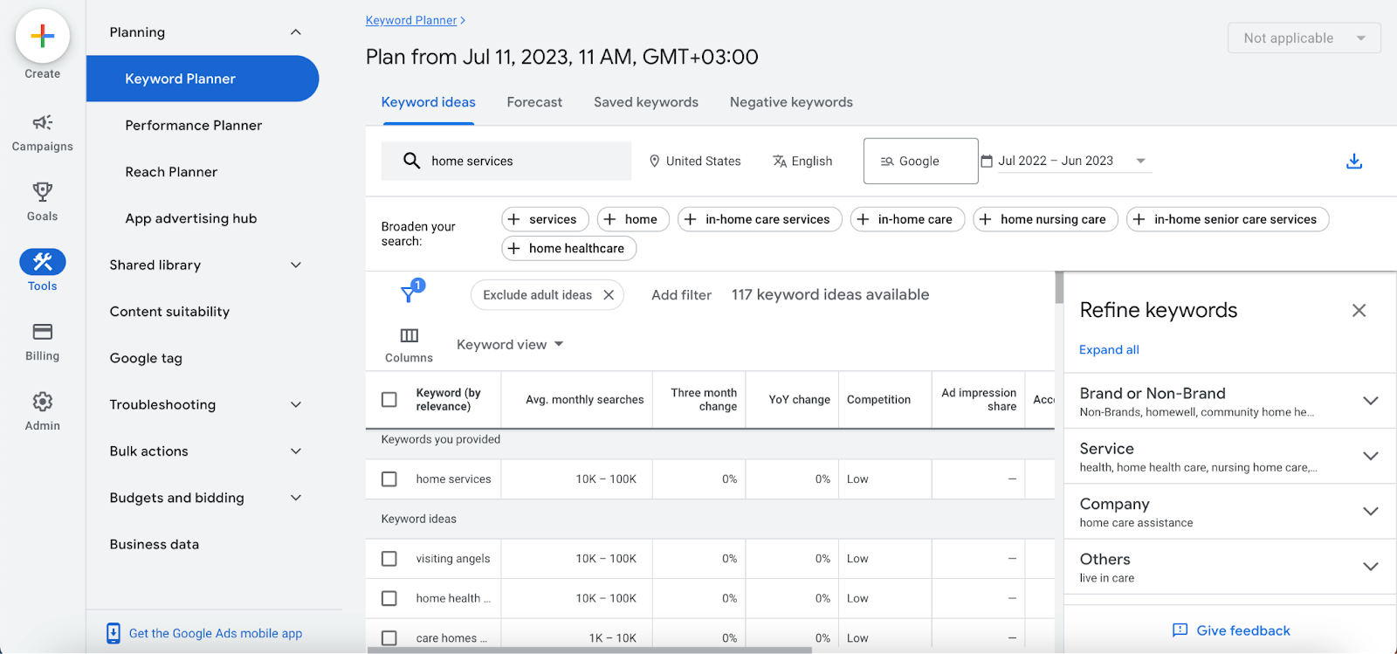Download keyword ideas via download icon

click(x=1354, y=162)
